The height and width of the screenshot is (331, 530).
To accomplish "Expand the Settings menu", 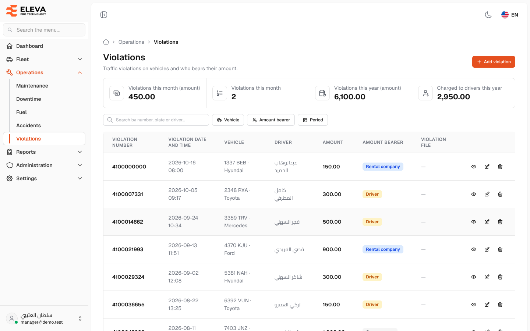I will pos(44,178).
